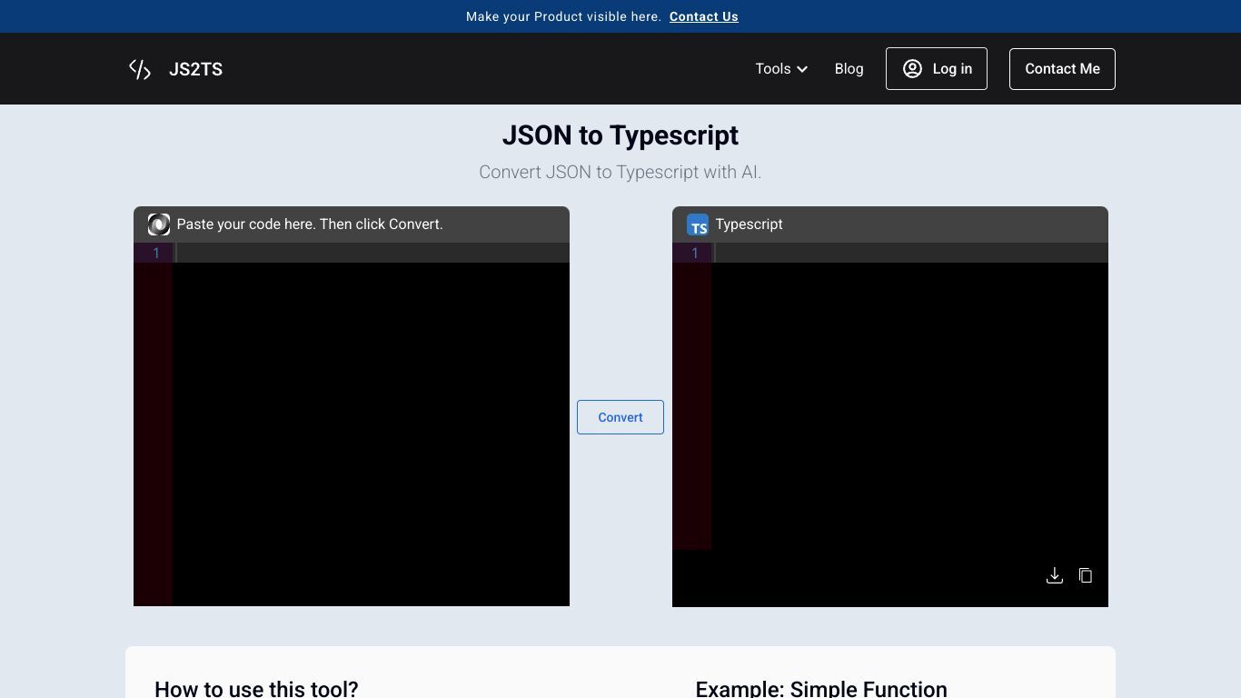Click the Convert button
Viewport: 1241px width, 698px height.
tap(620, 417)
